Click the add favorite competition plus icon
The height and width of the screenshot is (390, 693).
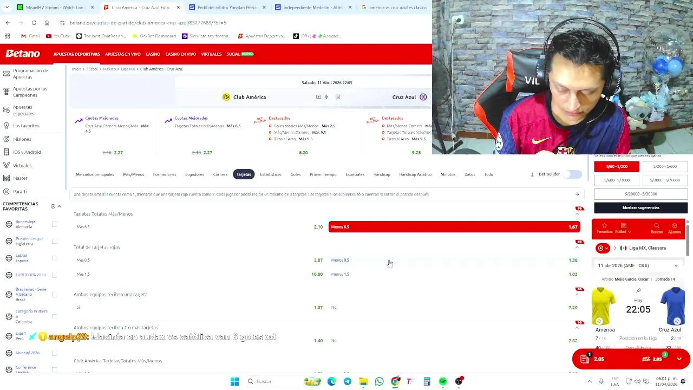pyautogui.click(x=53, y=206)
